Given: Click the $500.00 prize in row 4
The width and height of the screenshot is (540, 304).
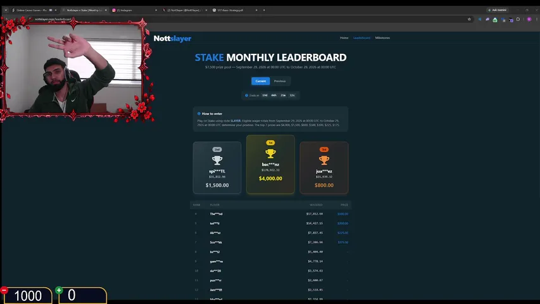Looking at the screenshot, I should [342, 214].
